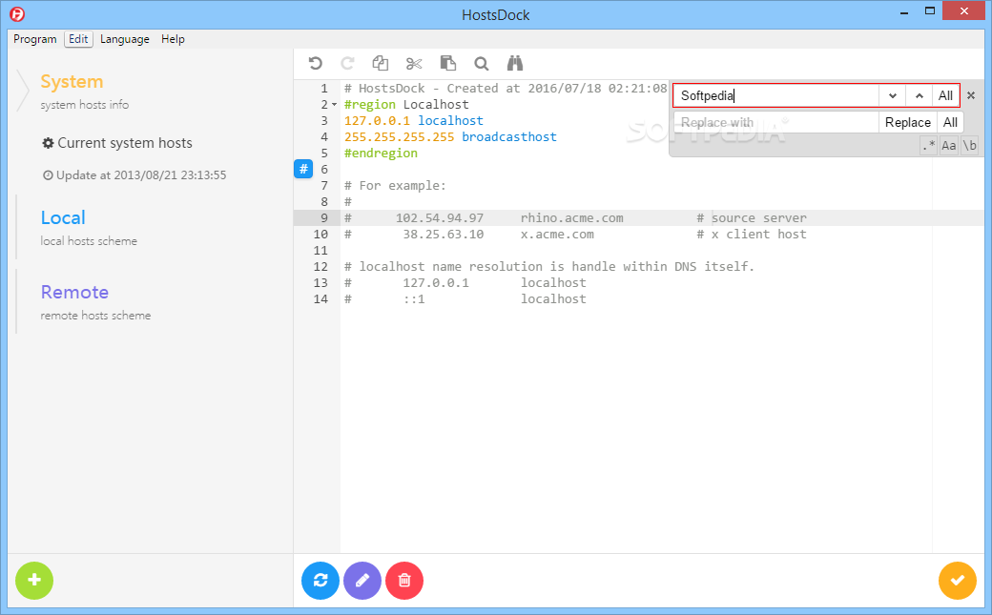992x615 pixels.
Task: Minimize the HostsDock window
Action: tap(904, 11)
